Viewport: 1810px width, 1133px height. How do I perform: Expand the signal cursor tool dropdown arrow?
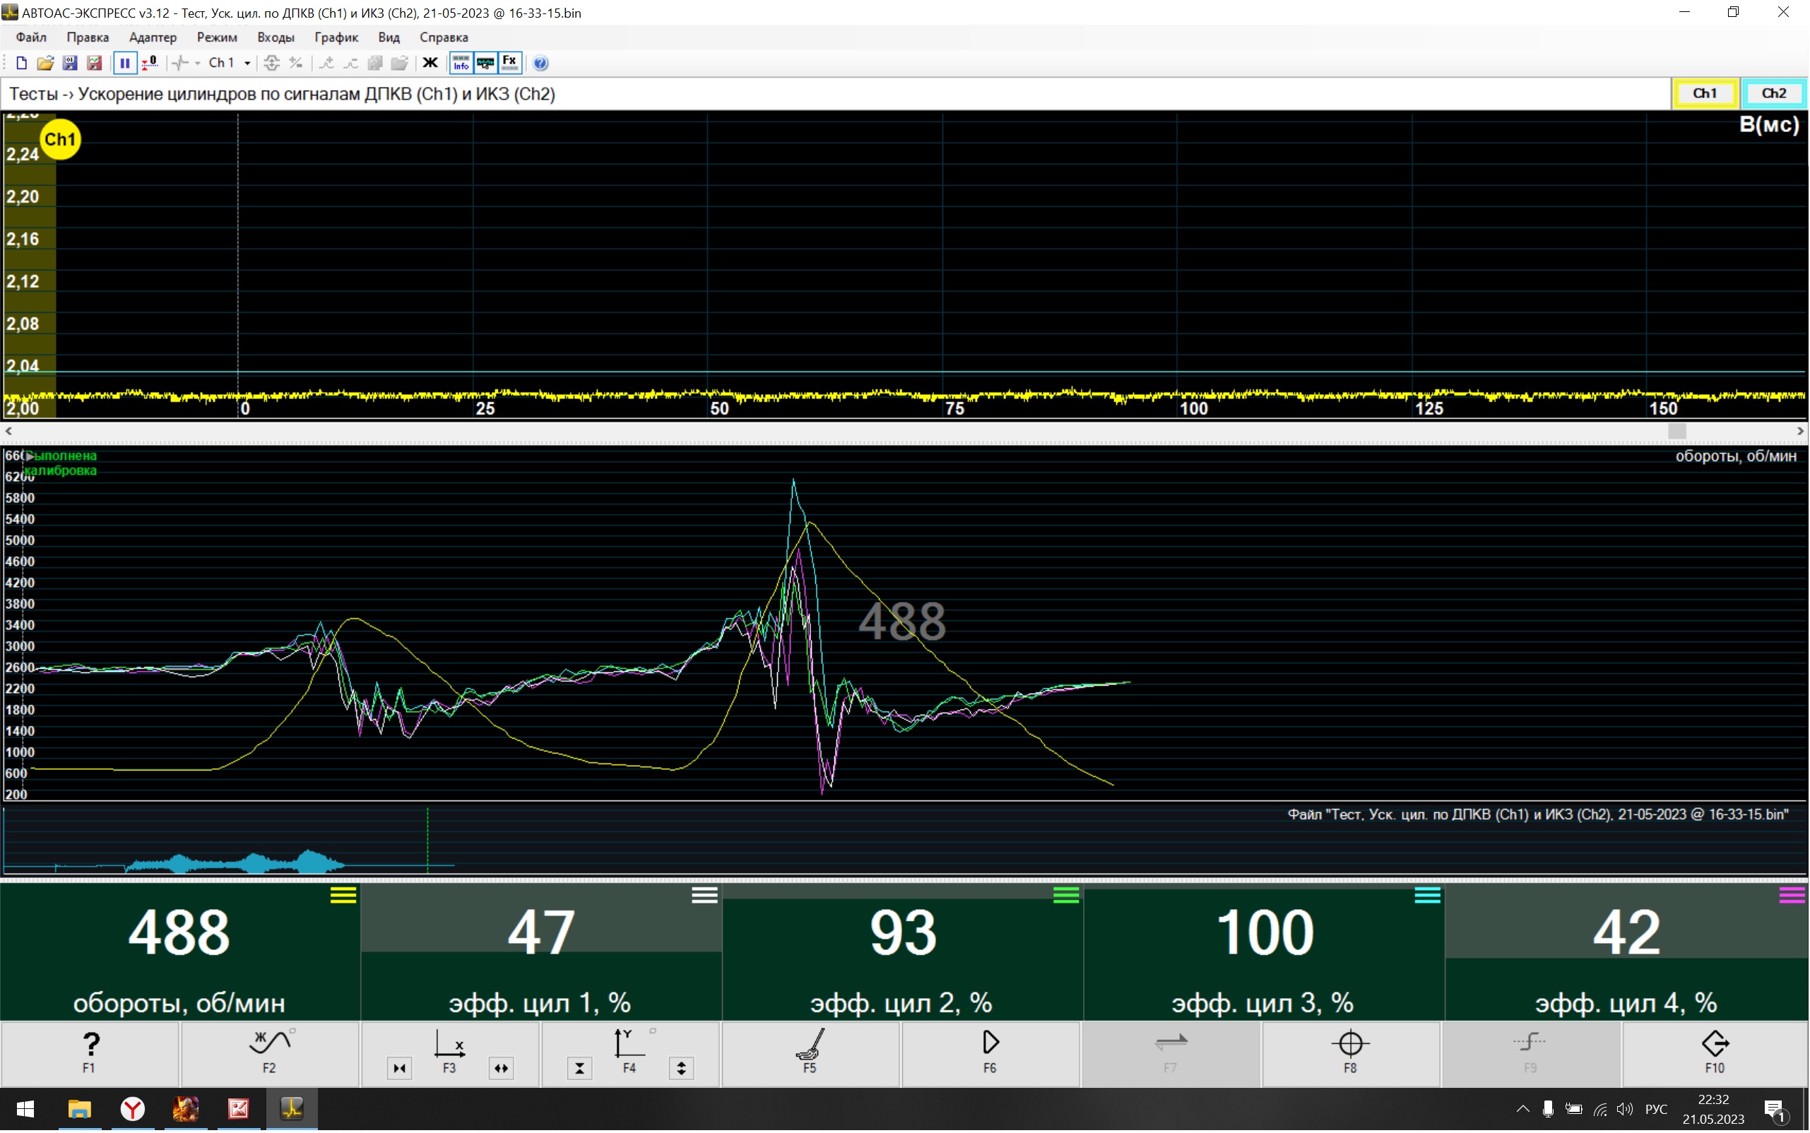click(197, 64)
